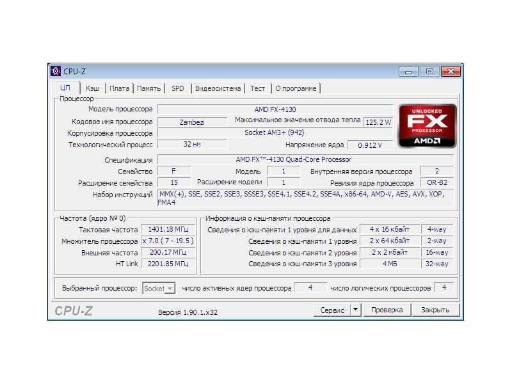Open the Плата tab
Viewport: 512px width, 384px height.
119,88
